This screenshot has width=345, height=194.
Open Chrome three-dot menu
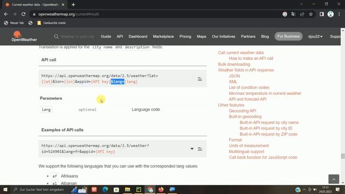[x=339, y=14]
